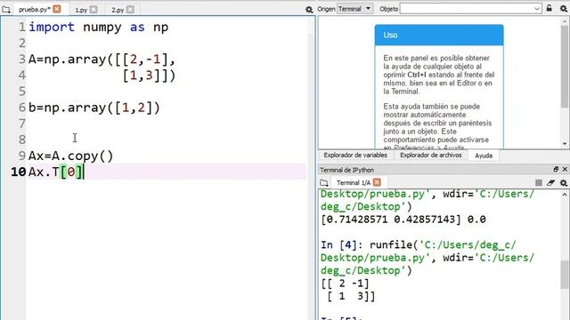Switch to the prueba.py tab
This screenshot has width=570, height=320.
pyautogui.click(x=34, y=10)
